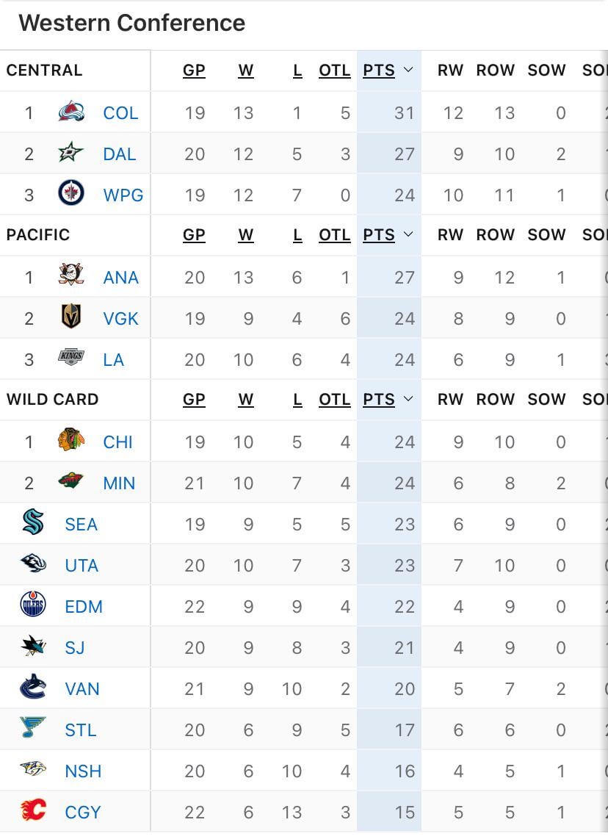The height and width of the screenshot is (839, 608).
Task: Tap the Anaheim Ducks logo
Action: click(71, 277)
